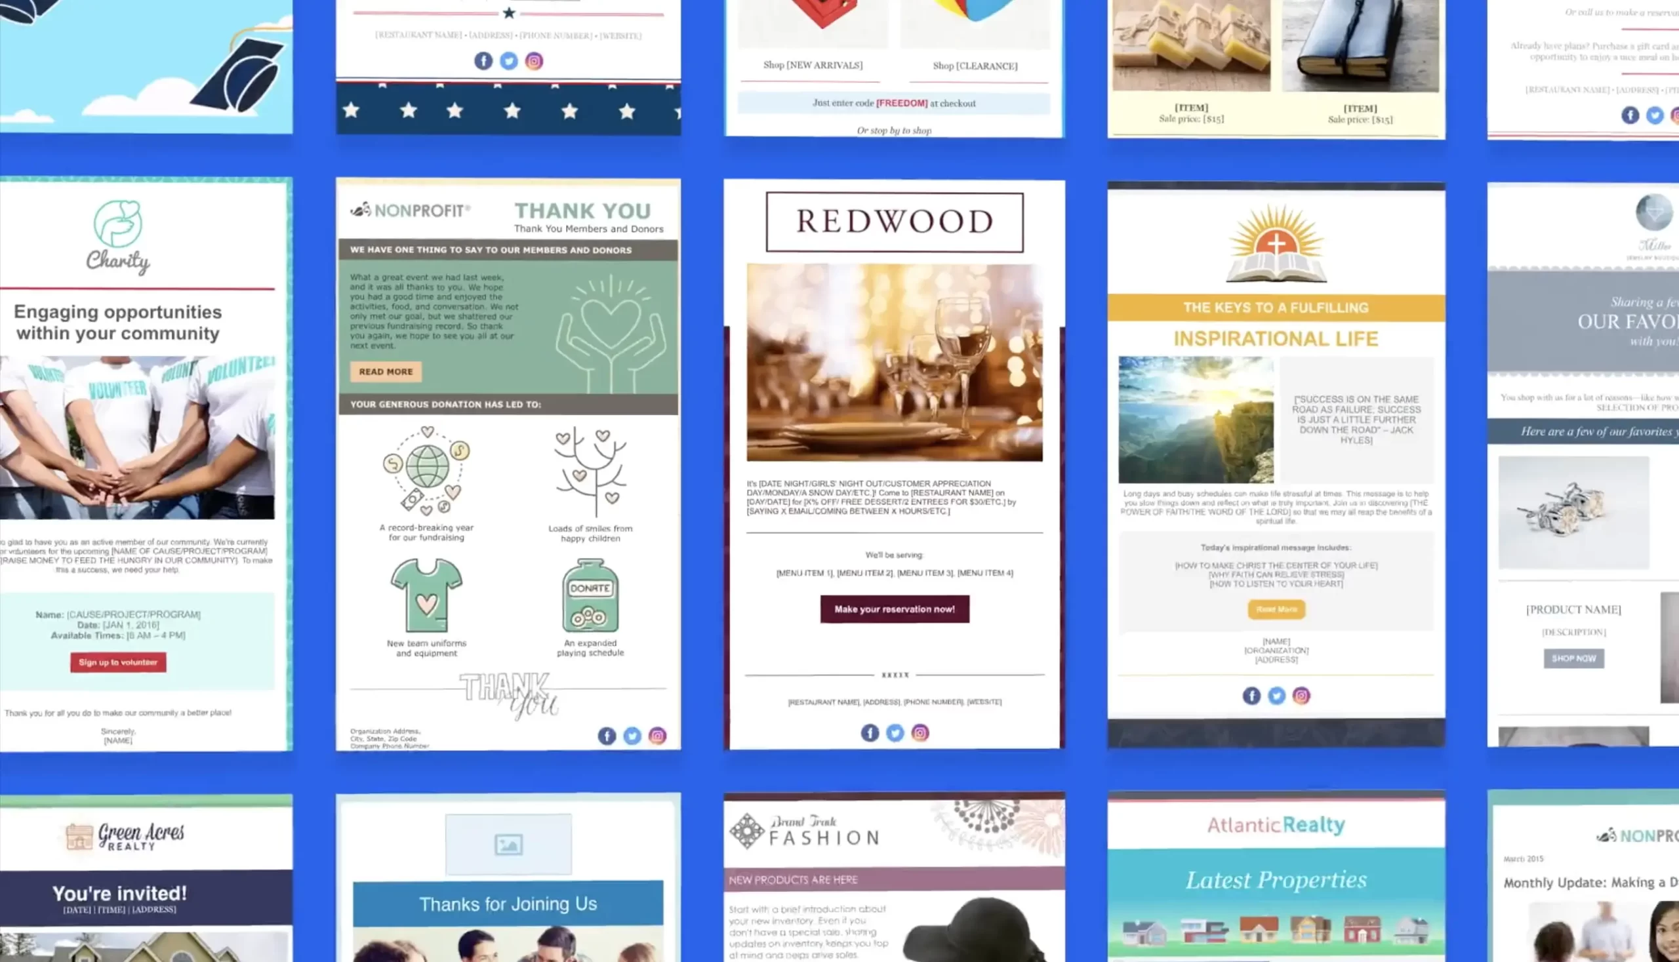1679x962 pixels.
Task: Click Shop Now button on product template
Action: click(x=1574, y=658)
